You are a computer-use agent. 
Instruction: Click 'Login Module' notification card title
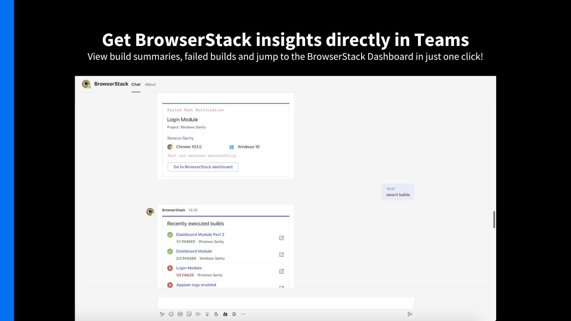(183, 120)
